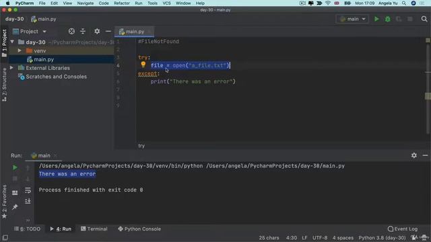Toggle the Favorites side tool window tab
431x242 pixels.
pos(4,202)
